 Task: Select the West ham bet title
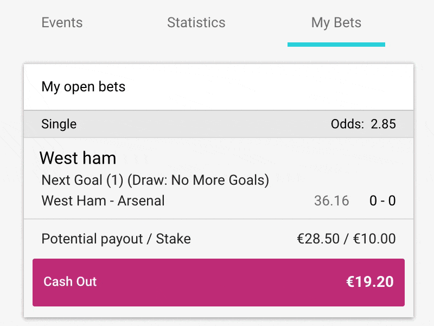click(x=78, y=158)
